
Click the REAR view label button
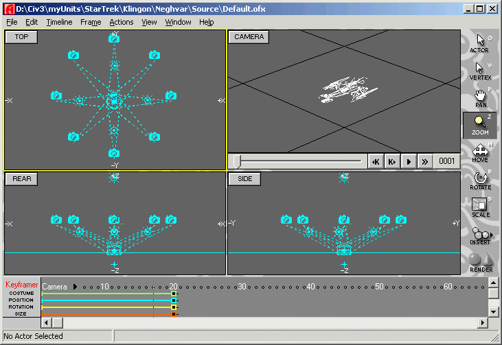21,179
